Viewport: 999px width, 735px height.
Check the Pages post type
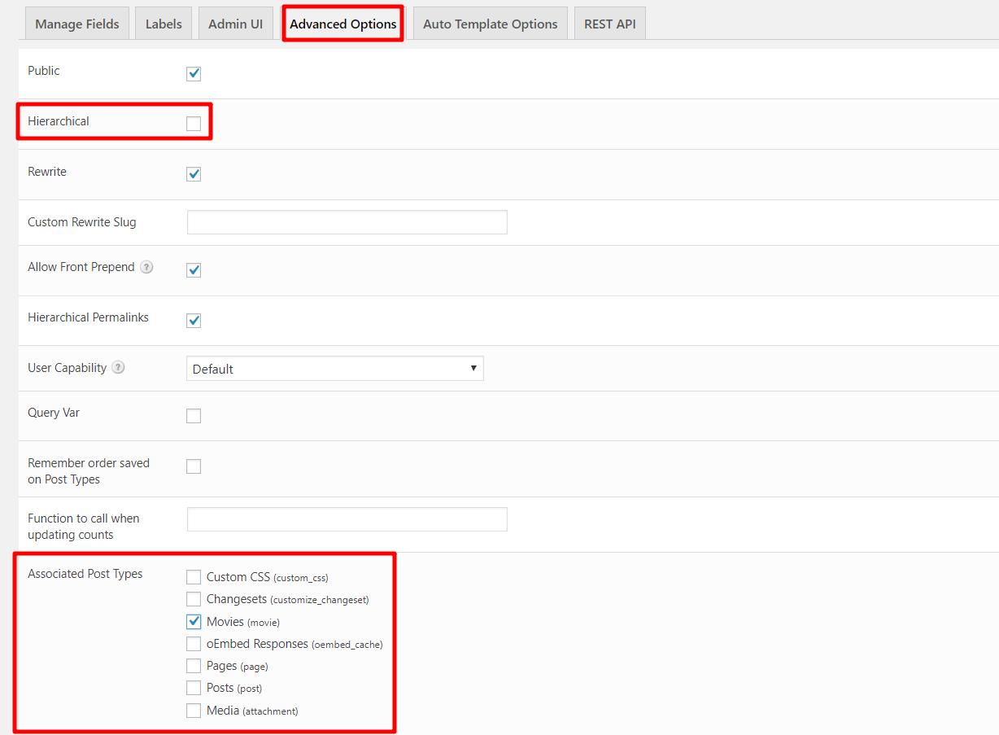coord(194,666)
